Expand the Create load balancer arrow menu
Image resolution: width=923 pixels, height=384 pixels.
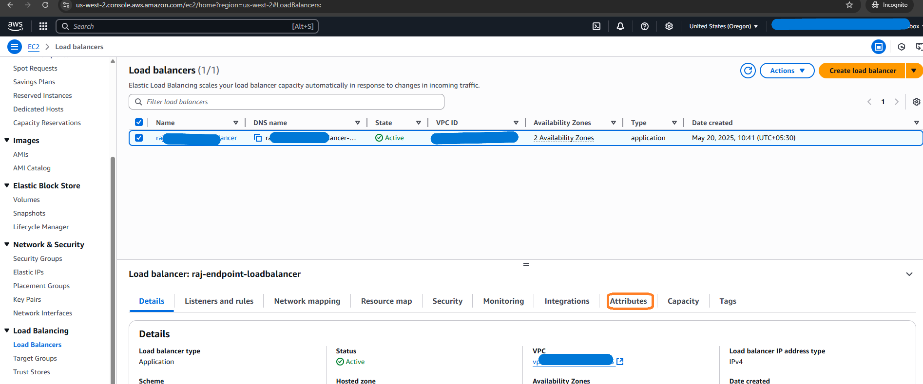point(914,71)
